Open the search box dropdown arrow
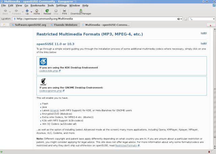Viewport: 216px width, 154px height. [x=214, y=19]
